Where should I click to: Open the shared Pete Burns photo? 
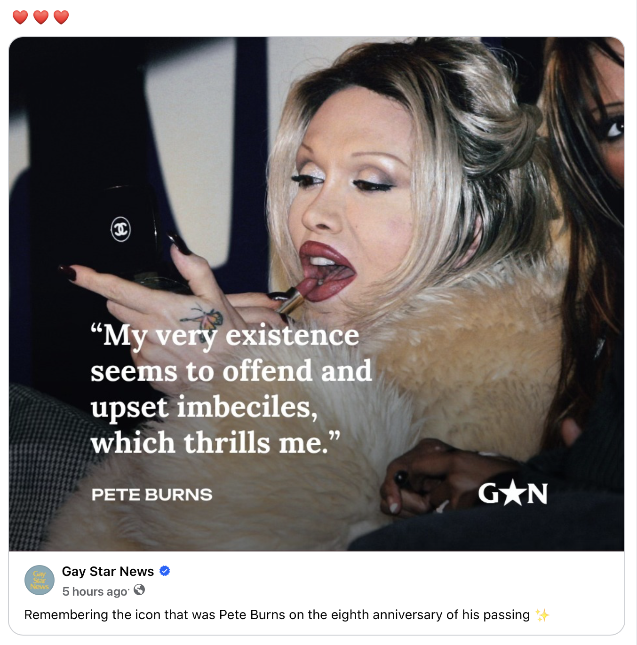click(317, 294)
